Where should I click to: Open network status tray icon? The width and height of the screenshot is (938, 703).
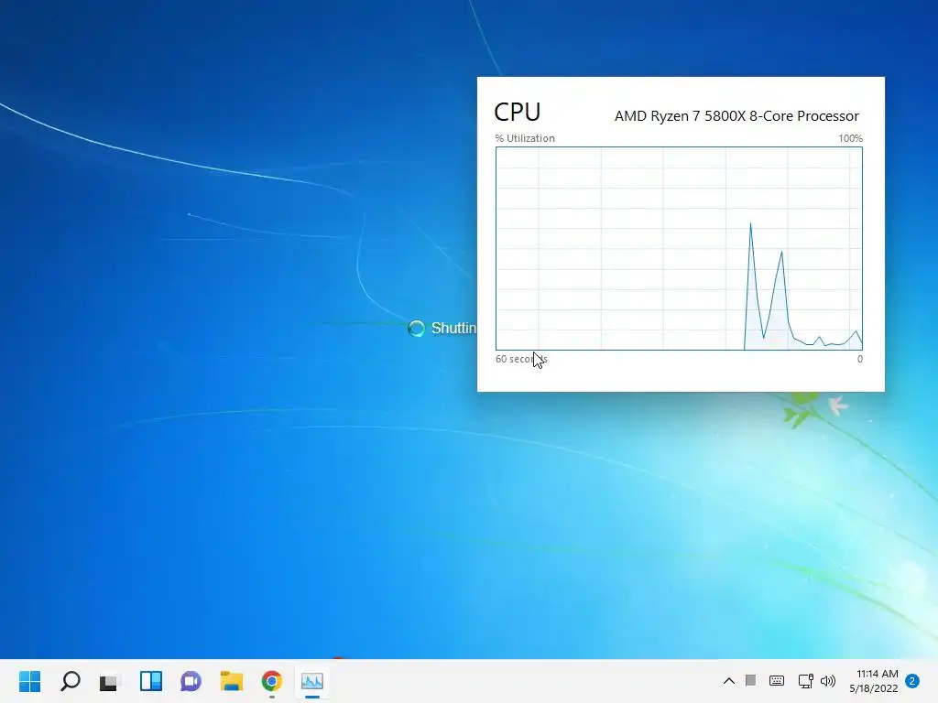click(x=805, y=681)
